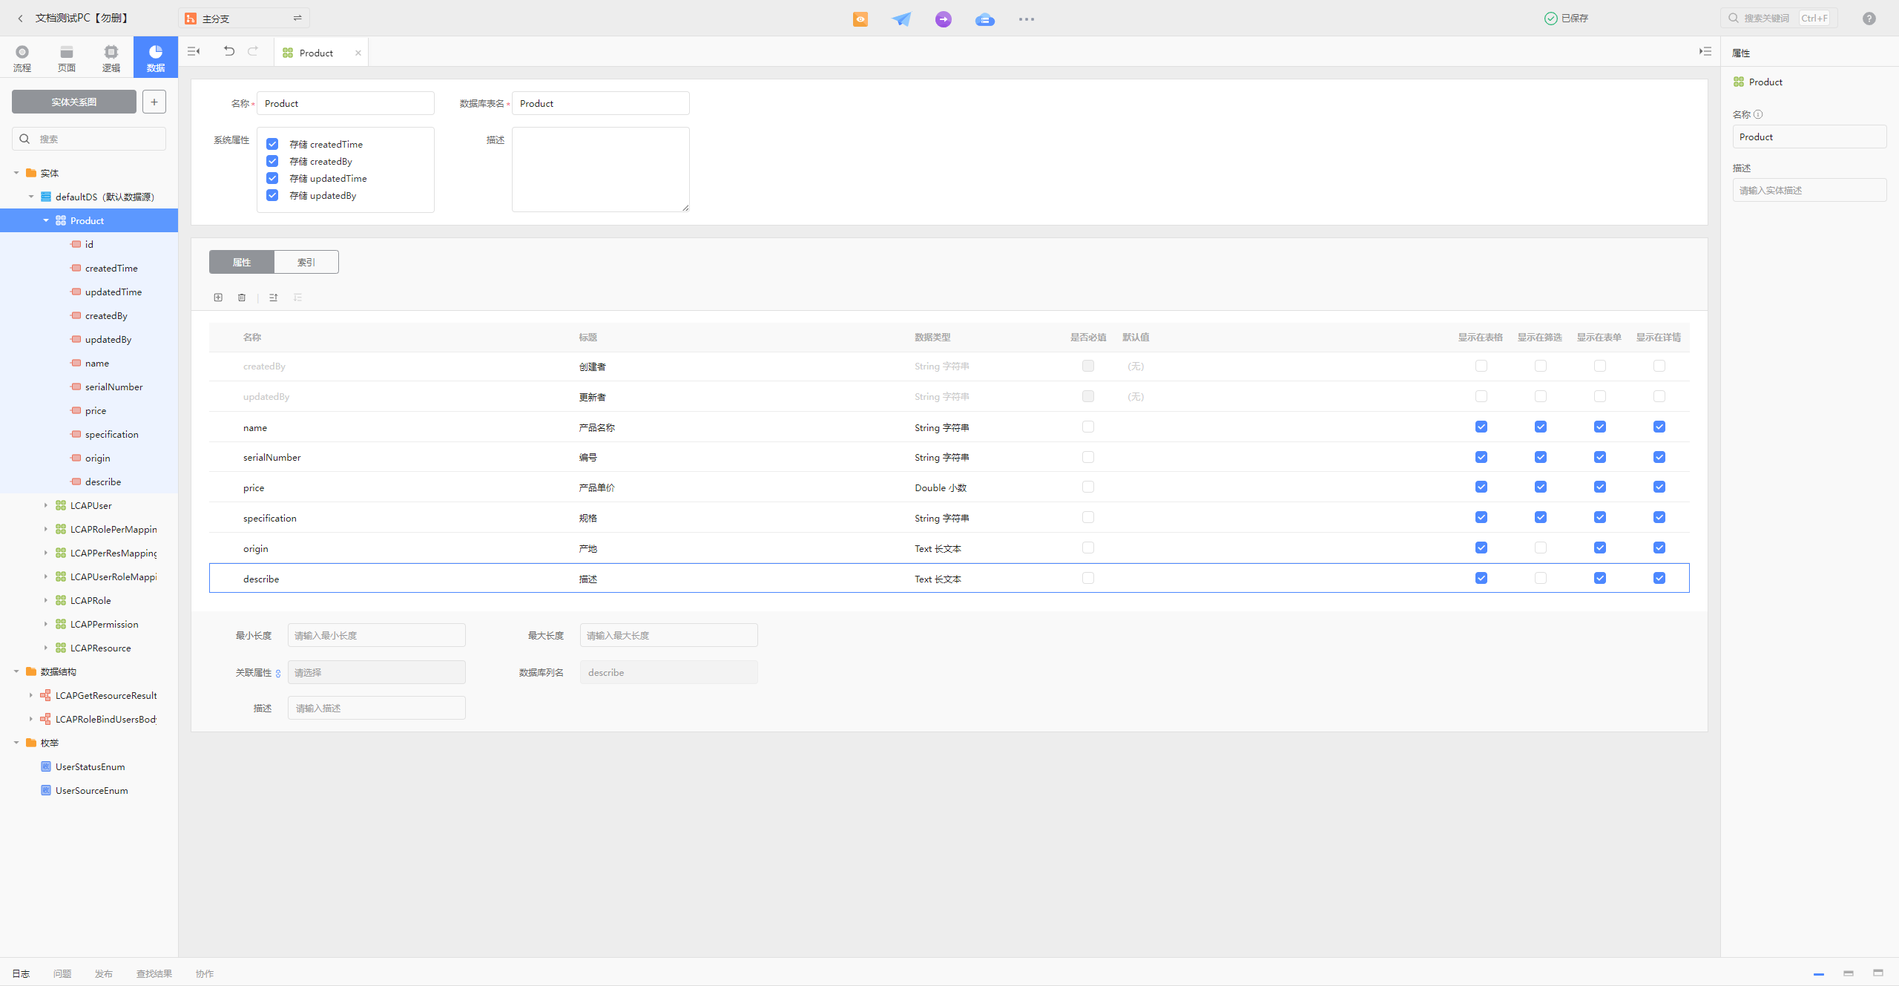
Task: Select the LCAPGetResourceResult structure
Action: tap(106, 695)
